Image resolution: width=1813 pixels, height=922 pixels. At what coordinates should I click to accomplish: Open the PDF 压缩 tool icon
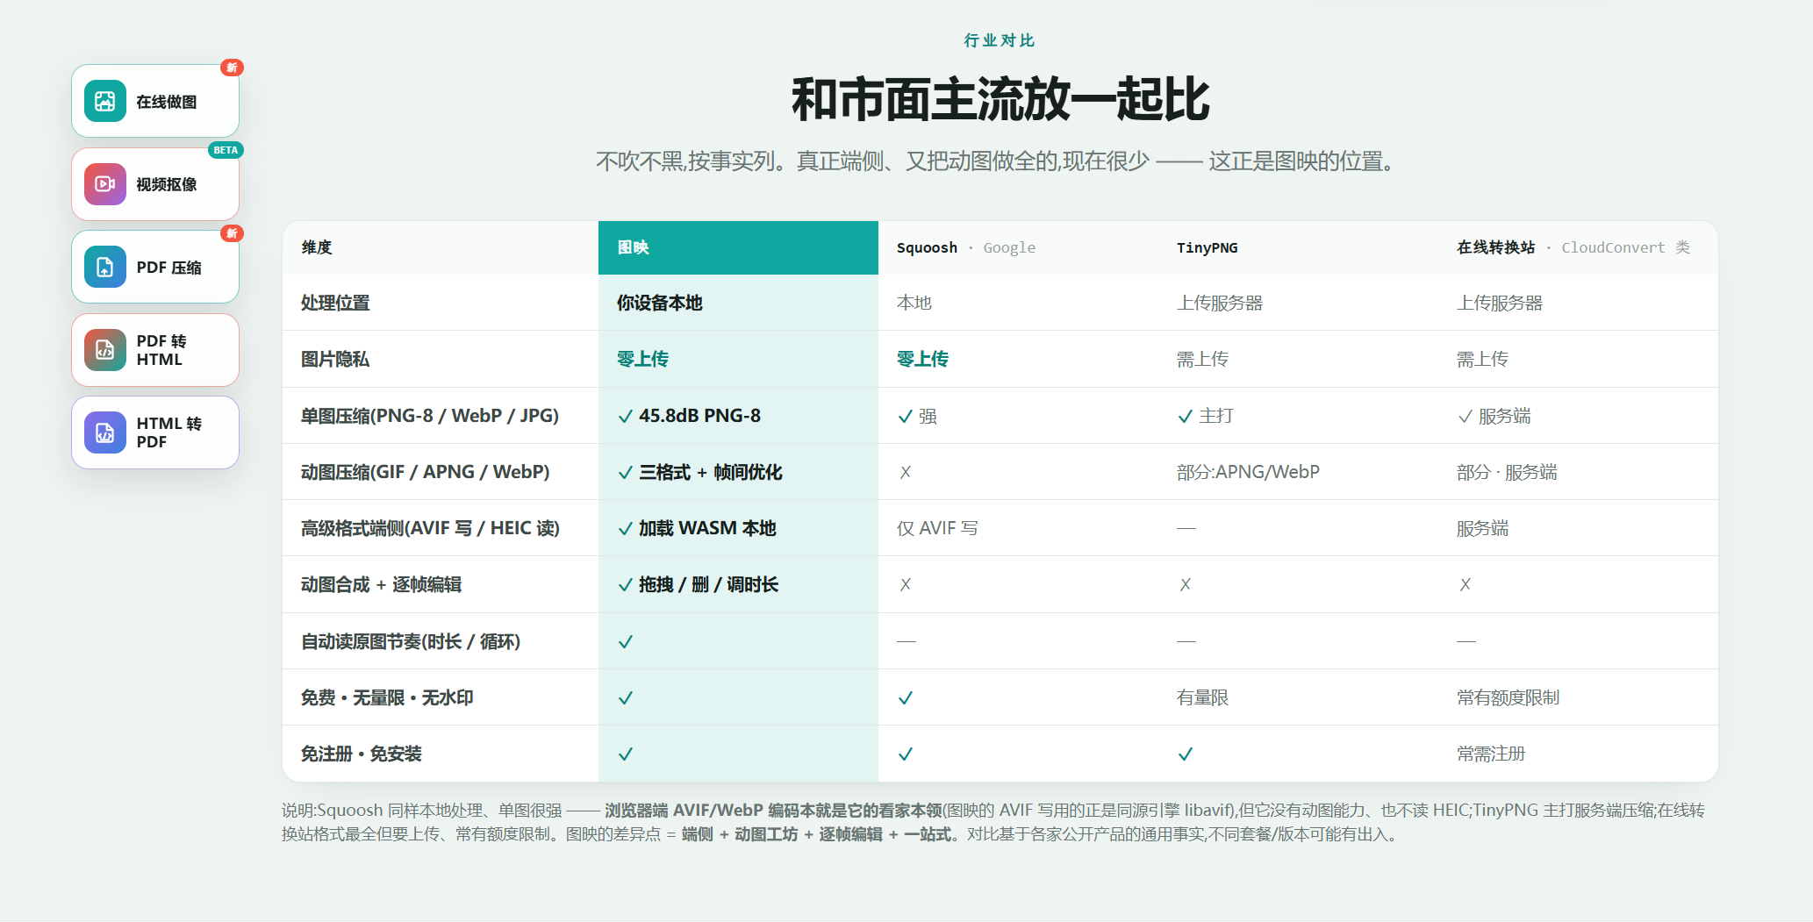point(105,267)
